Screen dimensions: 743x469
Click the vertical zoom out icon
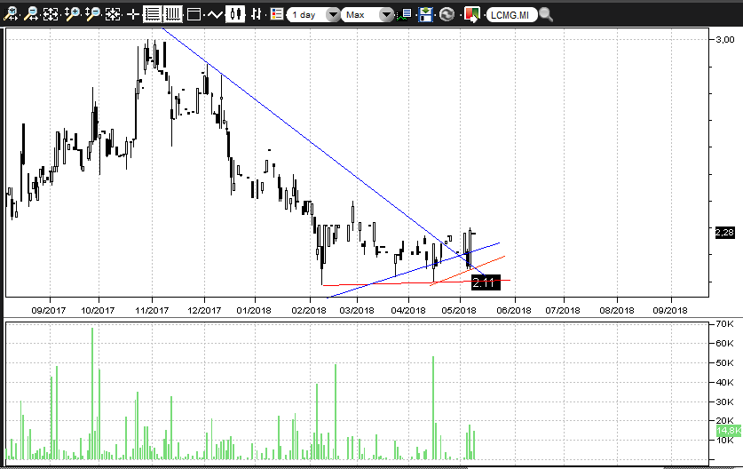92,14
